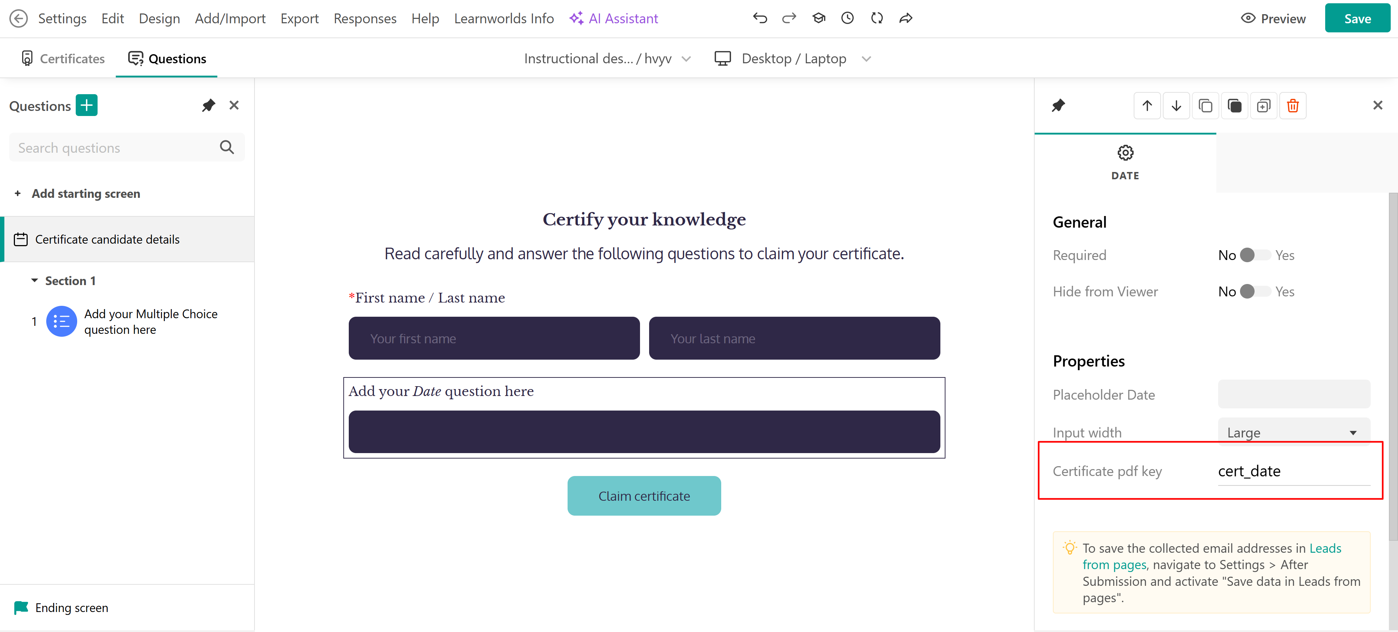Move question up with arrow icon
Image resolution: width=1398 pixels, height=632 pixels.
click(1147, 106)
